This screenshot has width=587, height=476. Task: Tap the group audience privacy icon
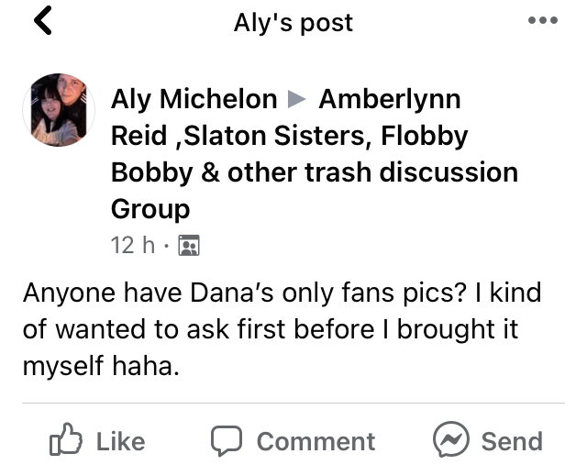click(189, 245)
